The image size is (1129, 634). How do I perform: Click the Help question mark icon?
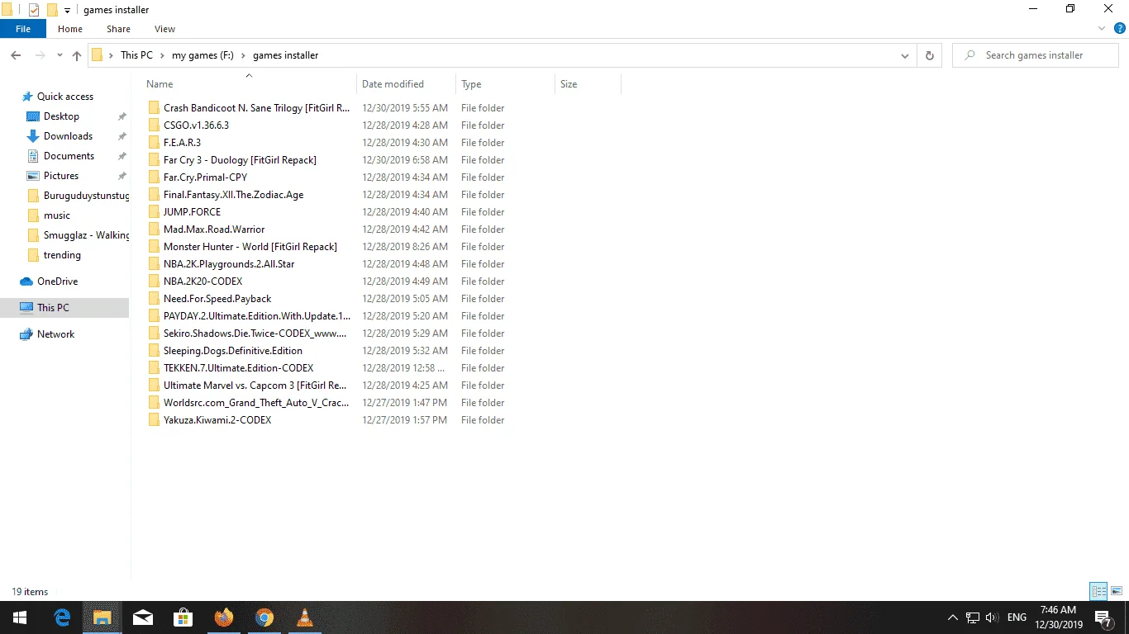[1120, 28]
